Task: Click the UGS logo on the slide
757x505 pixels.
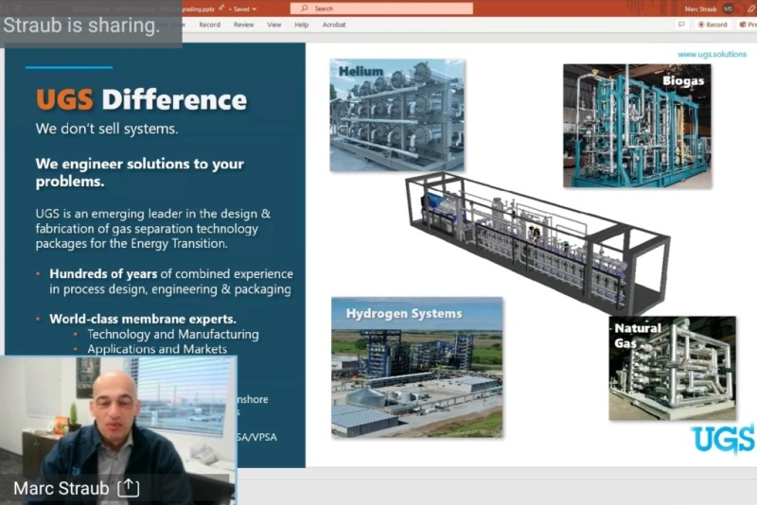Action: point(722,439)
